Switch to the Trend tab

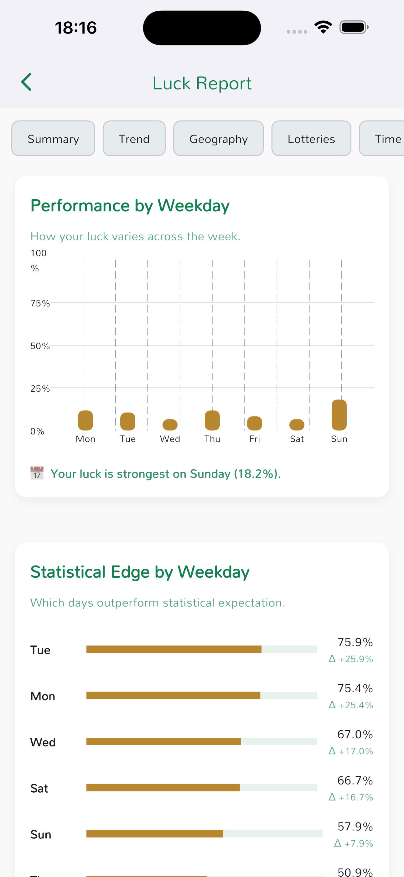(134, 139)
